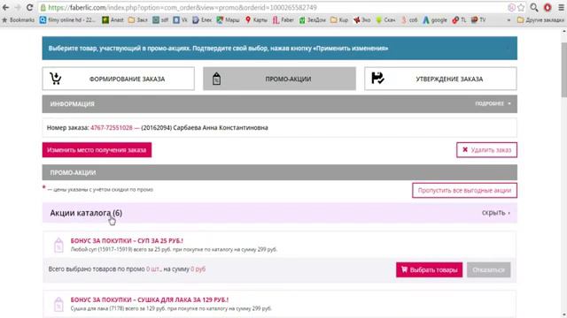Image resolution: width=567 pixels, height=318 pixels.
Task: Select the Промо-акции step tab
Action: click(279, 79)
